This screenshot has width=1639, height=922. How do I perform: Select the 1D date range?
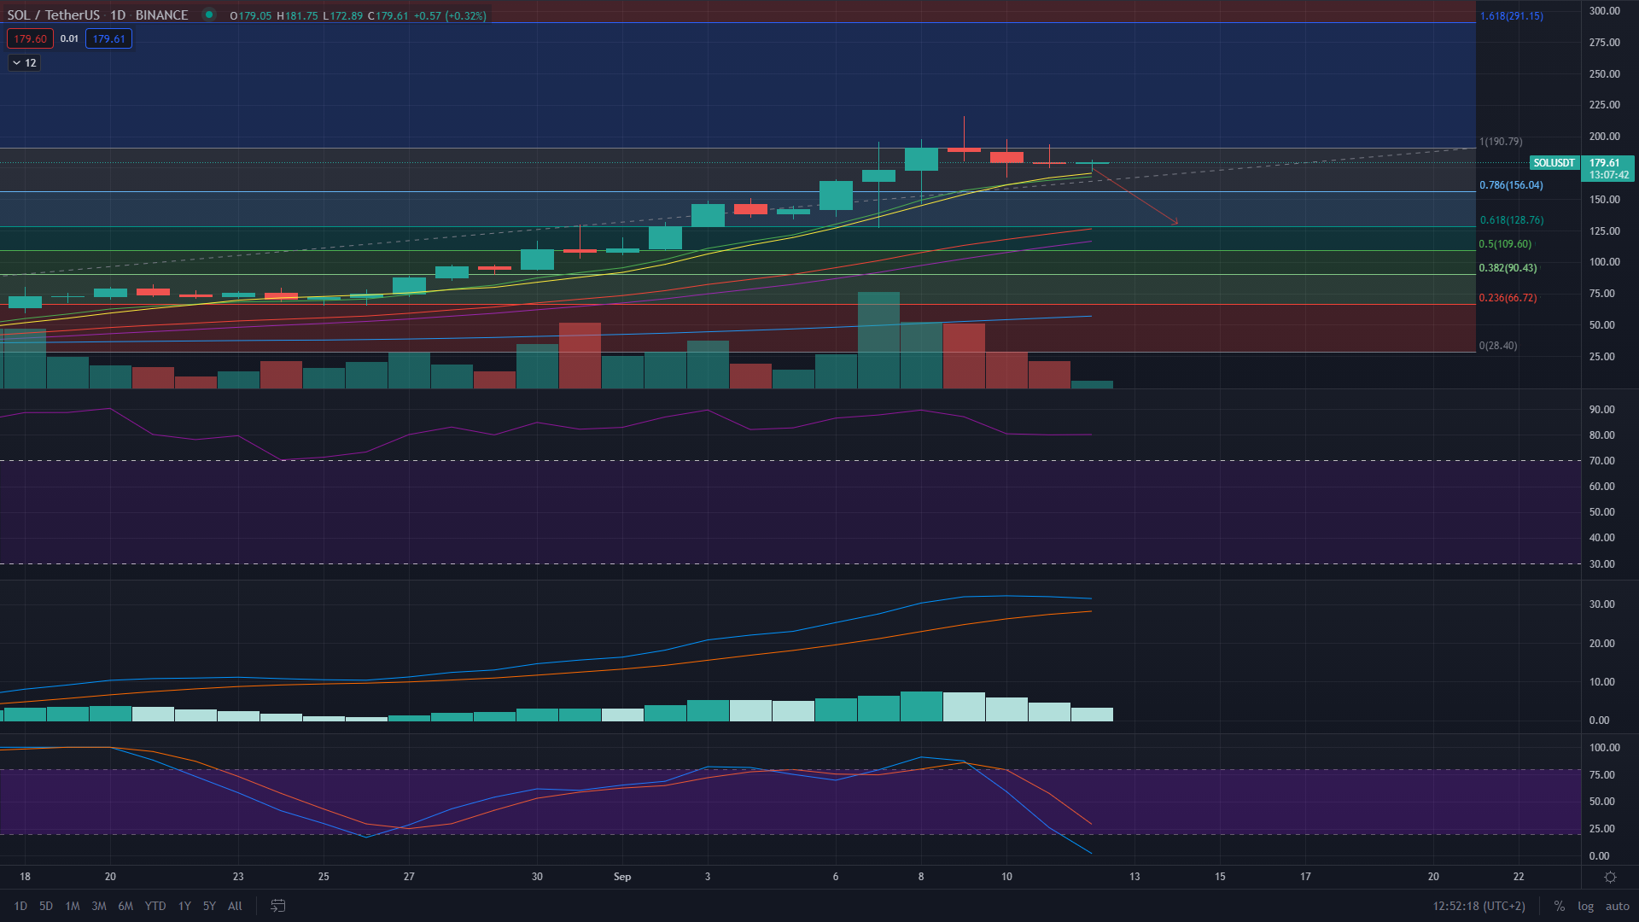coord(20,906)
